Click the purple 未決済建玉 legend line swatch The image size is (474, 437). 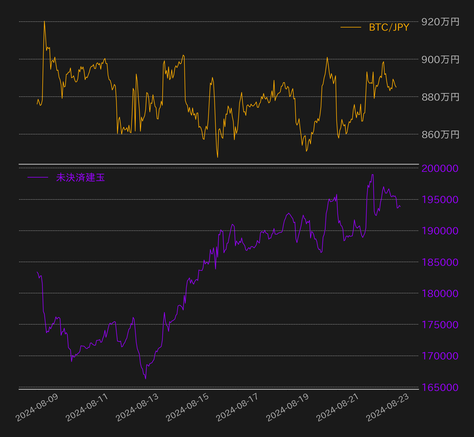tap(38, 178)
